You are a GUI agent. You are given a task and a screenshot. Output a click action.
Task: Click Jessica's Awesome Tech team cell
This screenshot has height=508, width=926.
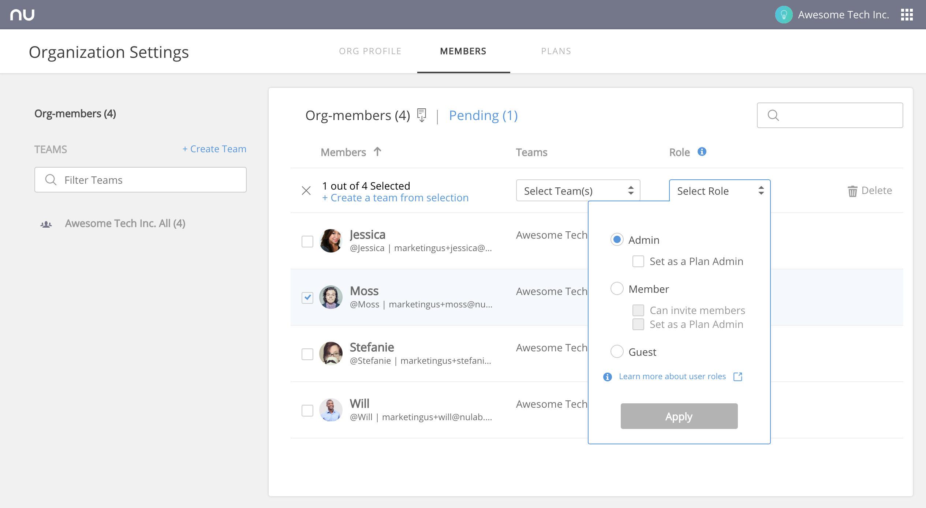[552, 235]
